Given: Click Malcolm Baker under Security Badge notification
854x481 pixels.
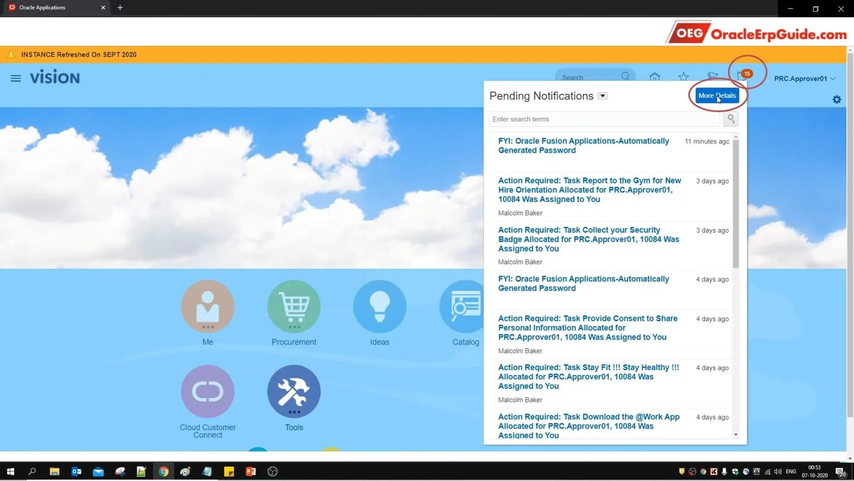Looking at the screenshot, I should [x=520, y=262].
